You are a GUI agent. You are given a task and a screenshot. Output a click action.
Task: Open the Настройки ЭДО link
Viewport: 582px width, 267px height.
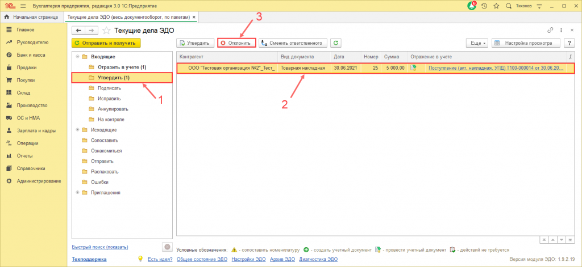[x=248, y=259]
